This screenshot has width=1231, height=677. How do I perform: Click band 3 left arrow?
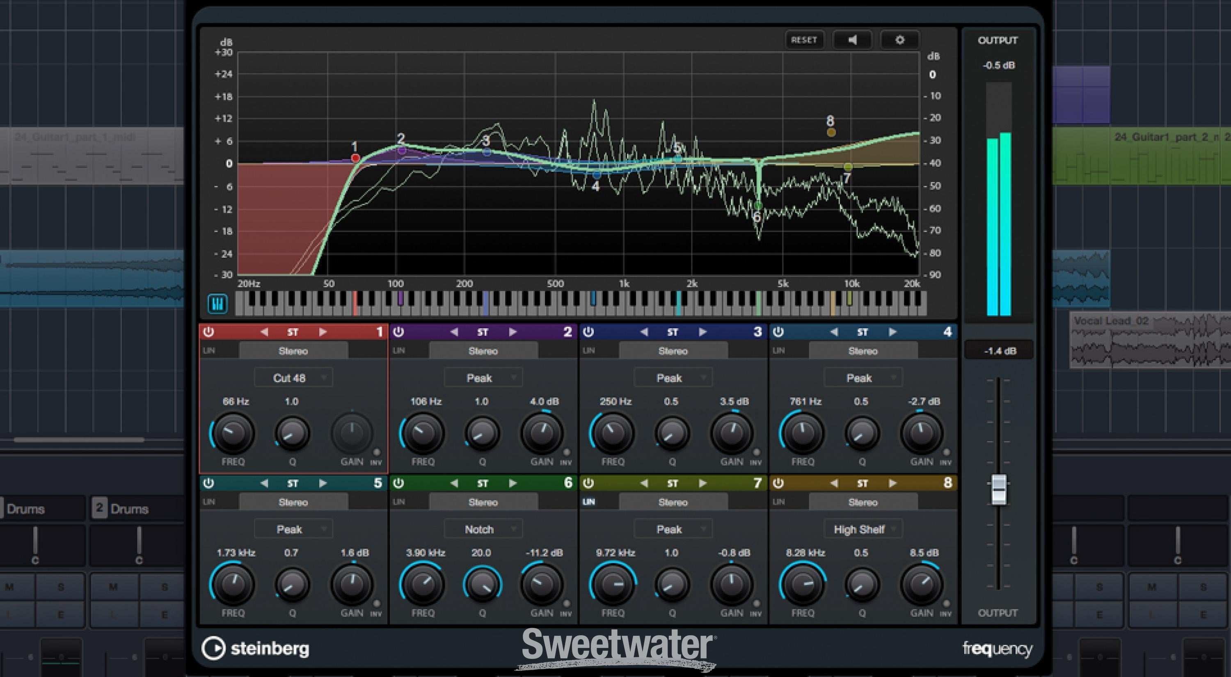point(644,332)
